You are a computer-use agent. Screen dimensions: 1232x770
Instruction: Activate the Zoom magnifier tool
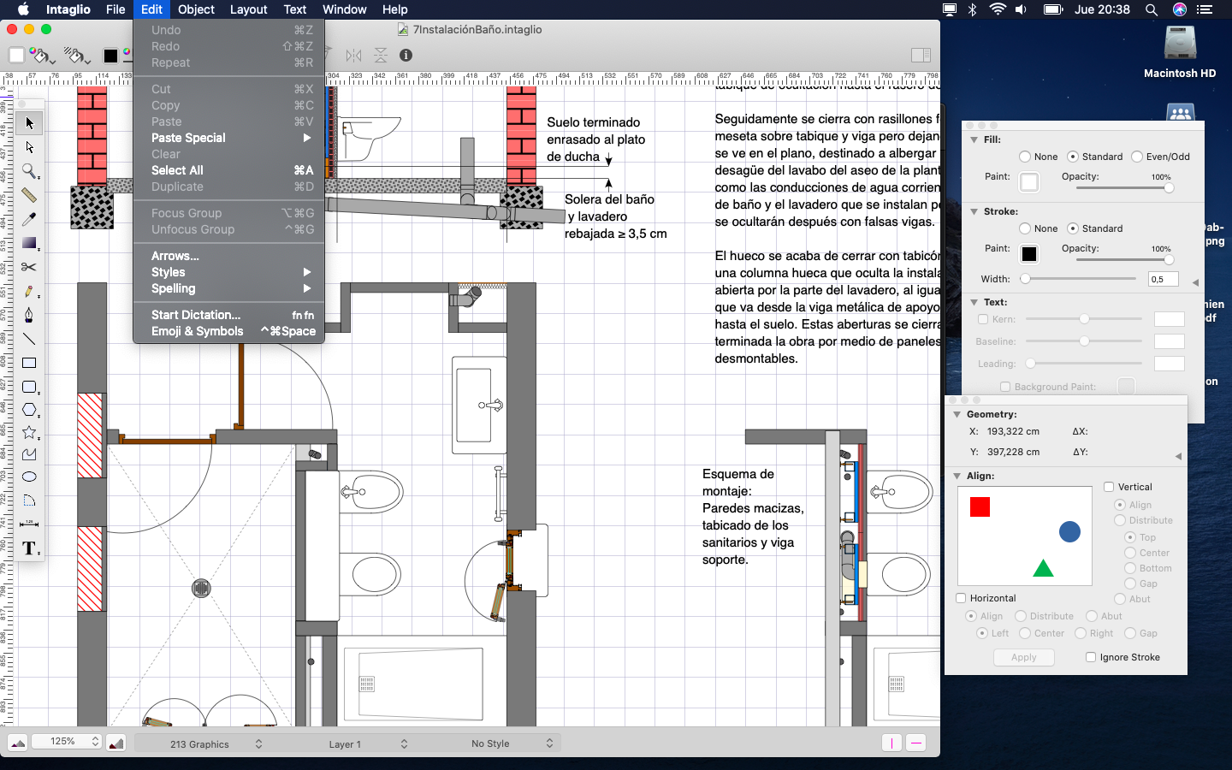click(29, 171)
